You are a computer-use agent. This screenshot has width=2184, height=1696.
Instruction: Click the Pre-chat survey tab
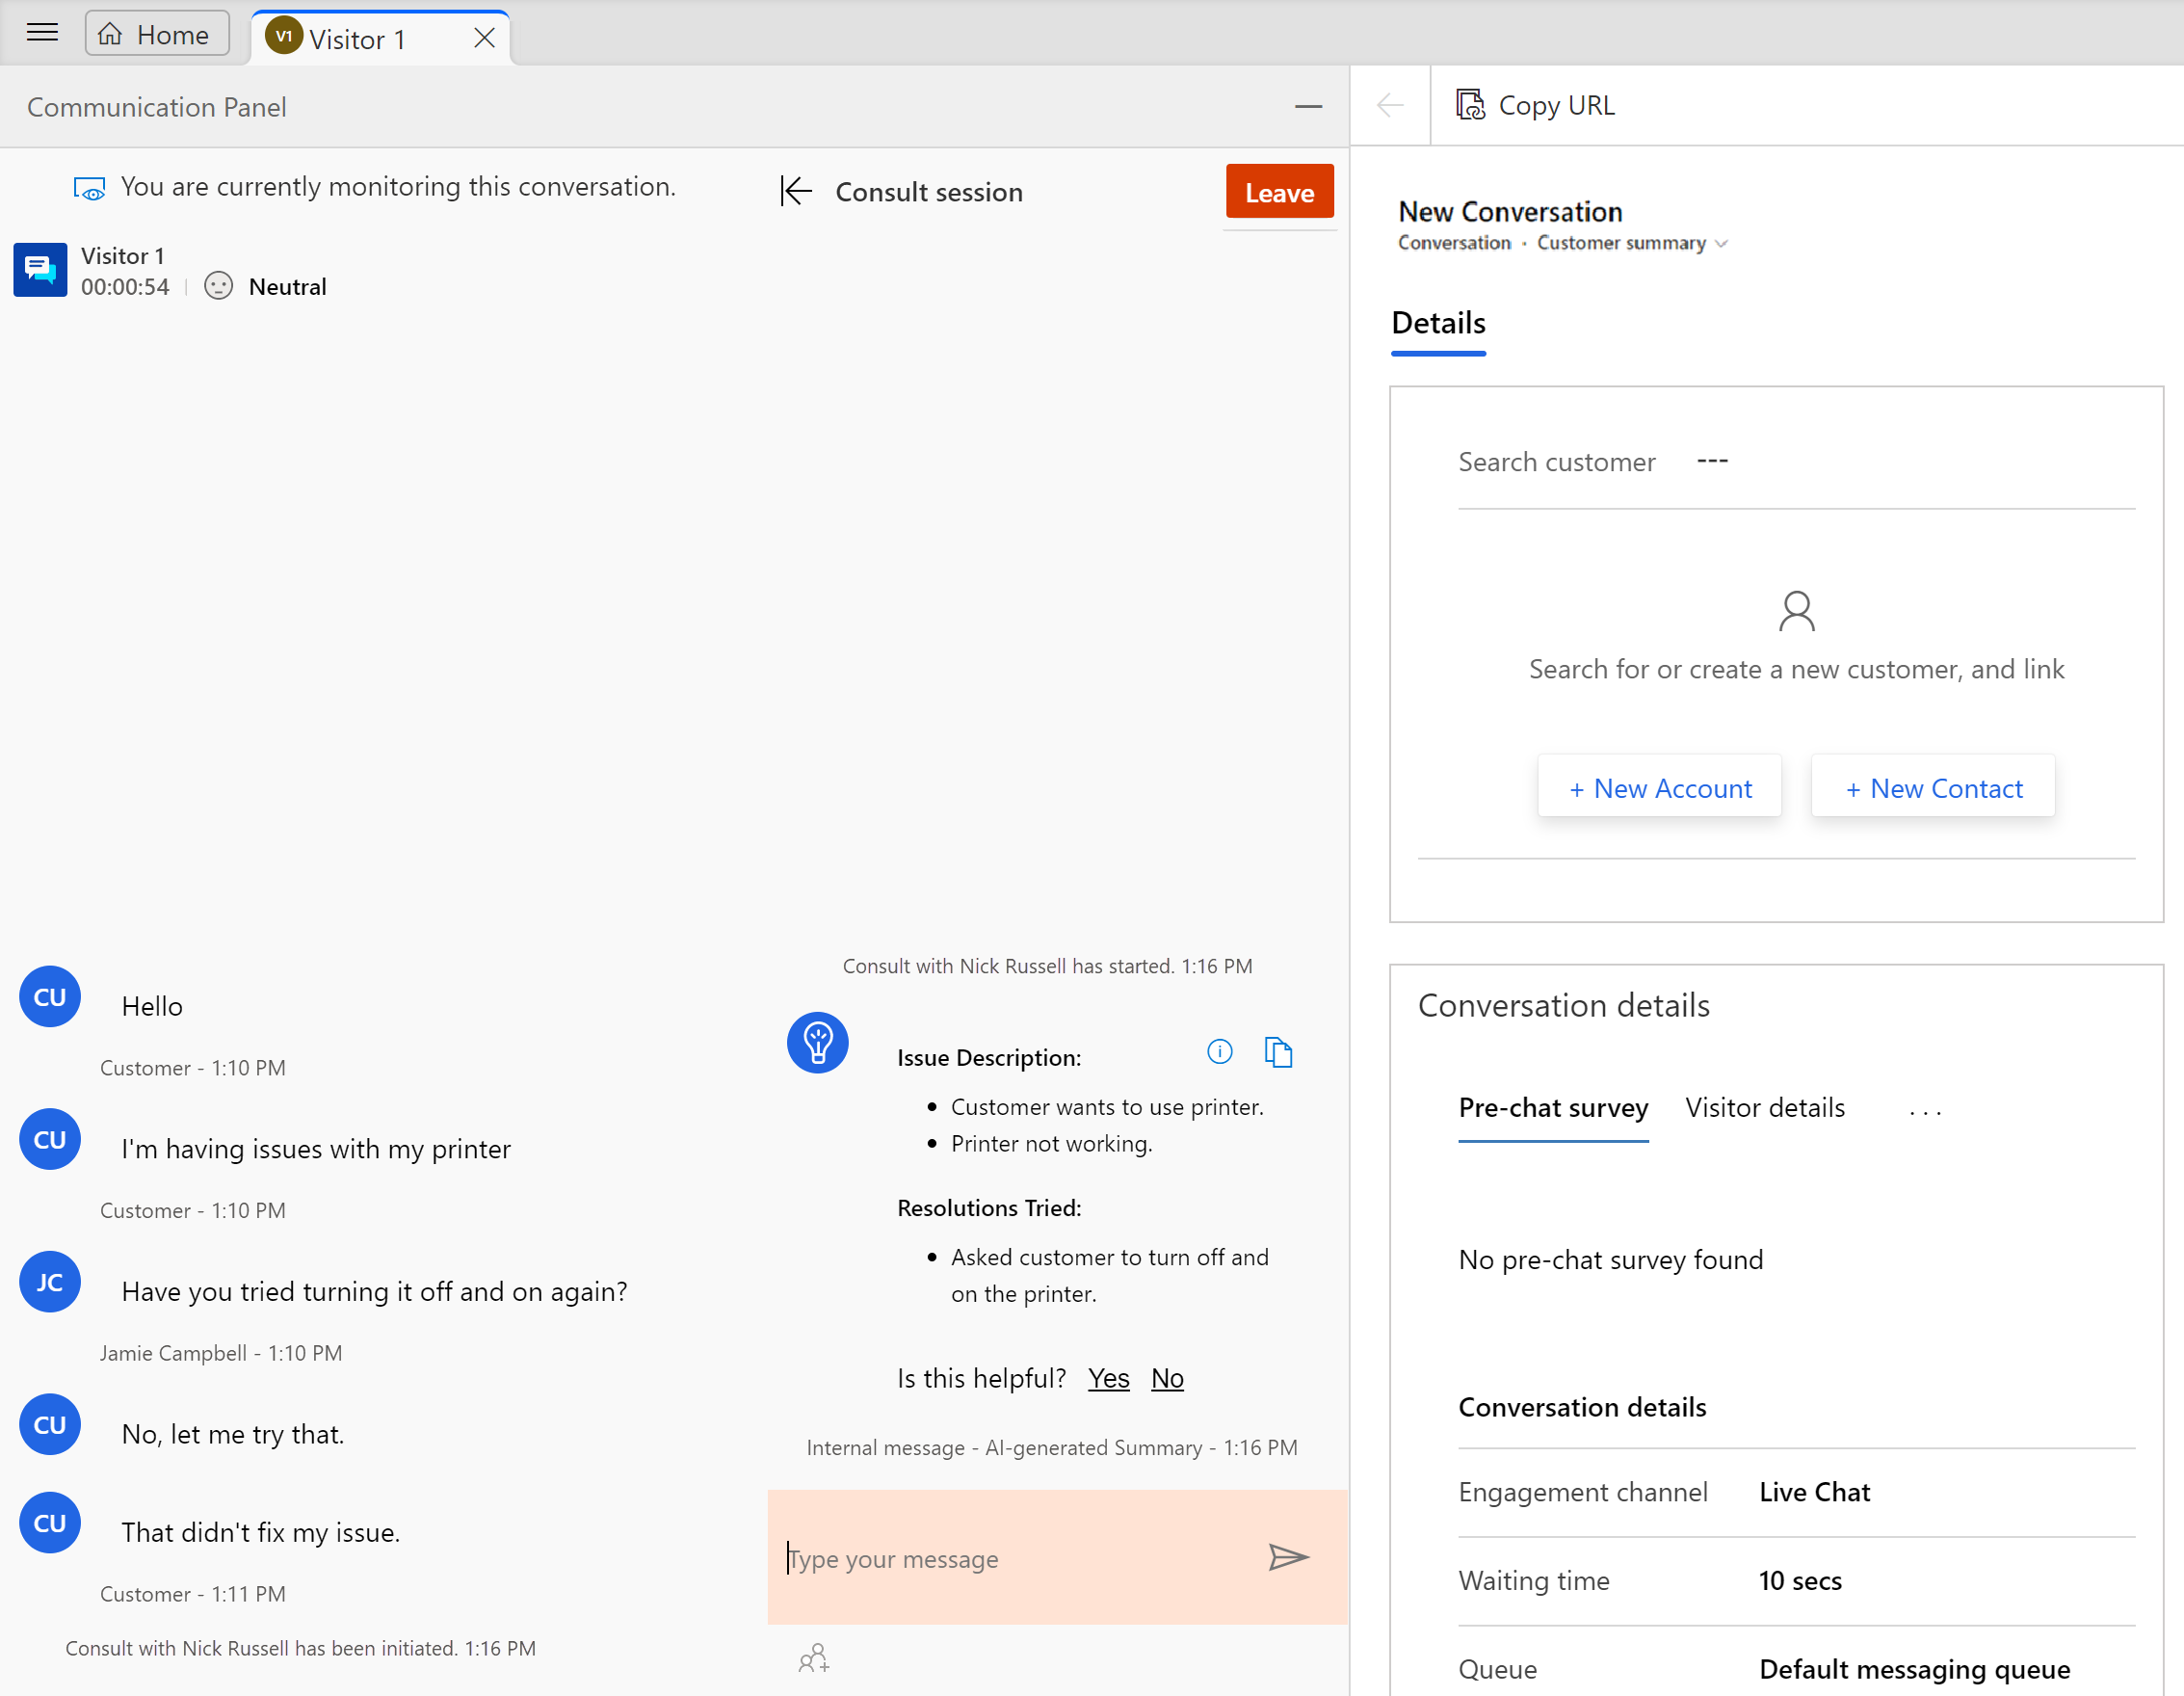click(x=1551, y=1107)
